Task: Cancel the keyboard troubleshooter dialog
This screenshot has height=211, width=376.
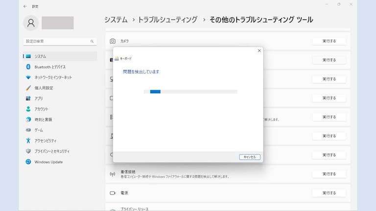Action: pyautogui.click(x=250, y=157)
